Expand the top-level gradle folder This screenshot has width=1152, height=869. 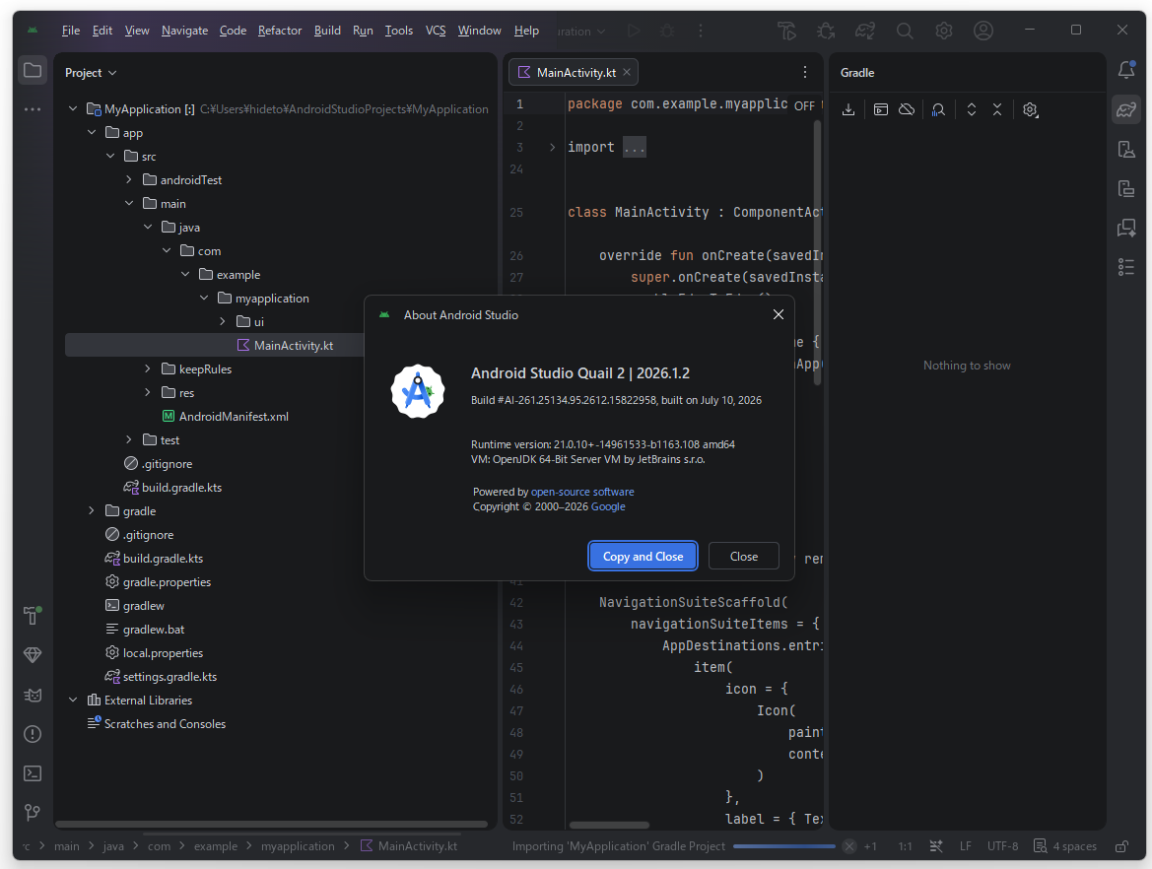click(92, 510)
